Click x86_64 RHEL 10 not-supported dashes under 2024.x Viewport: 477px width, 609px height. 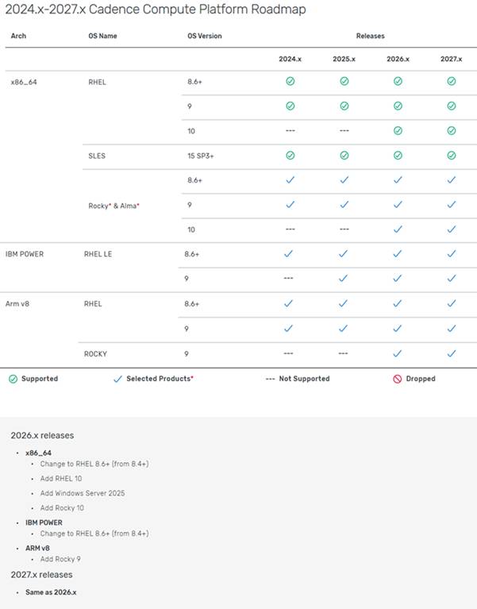click(290, 130)
